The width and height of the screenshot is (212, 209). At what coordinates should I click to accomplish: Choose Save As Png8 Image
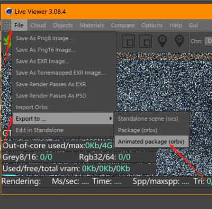(64, 38)
